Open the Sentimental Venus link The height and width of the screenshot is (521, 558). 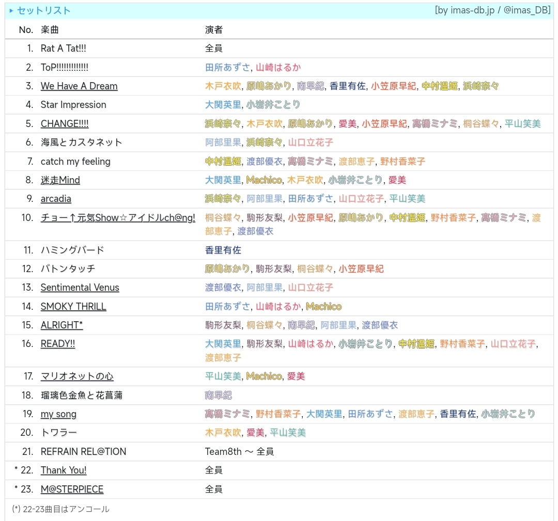click(80, 288)
